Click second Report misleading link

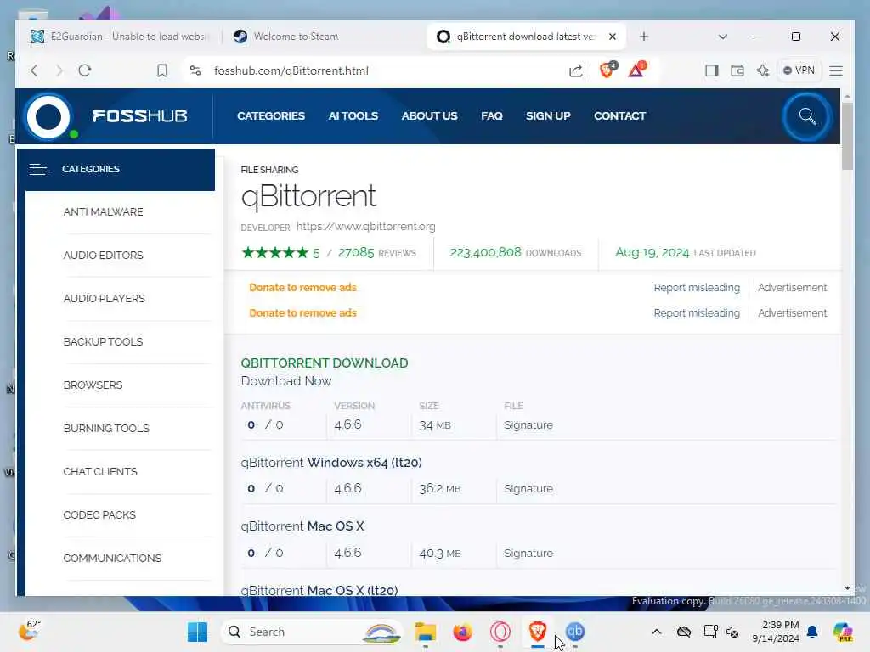(697, 312)
